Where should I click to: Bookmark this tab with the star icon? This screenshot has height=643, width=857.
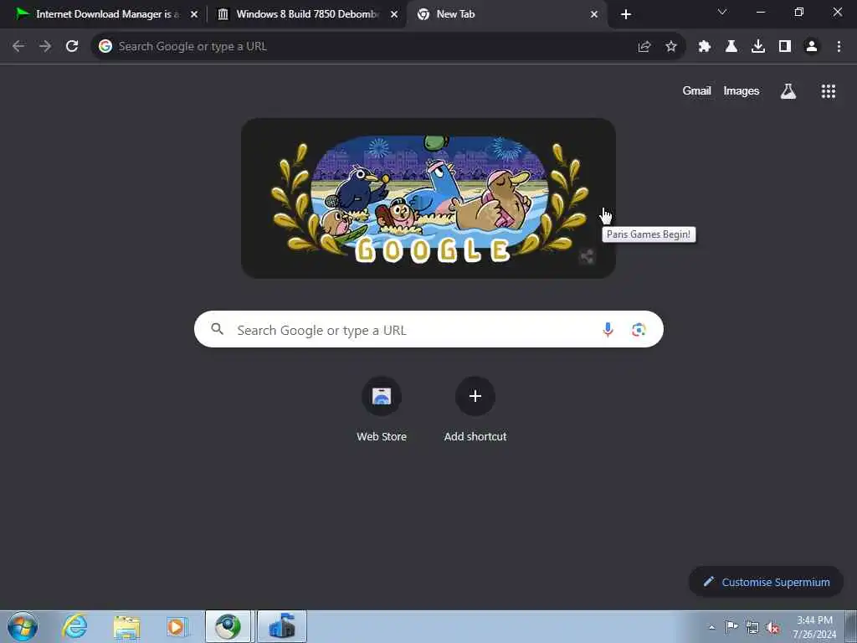click(671, 47)
